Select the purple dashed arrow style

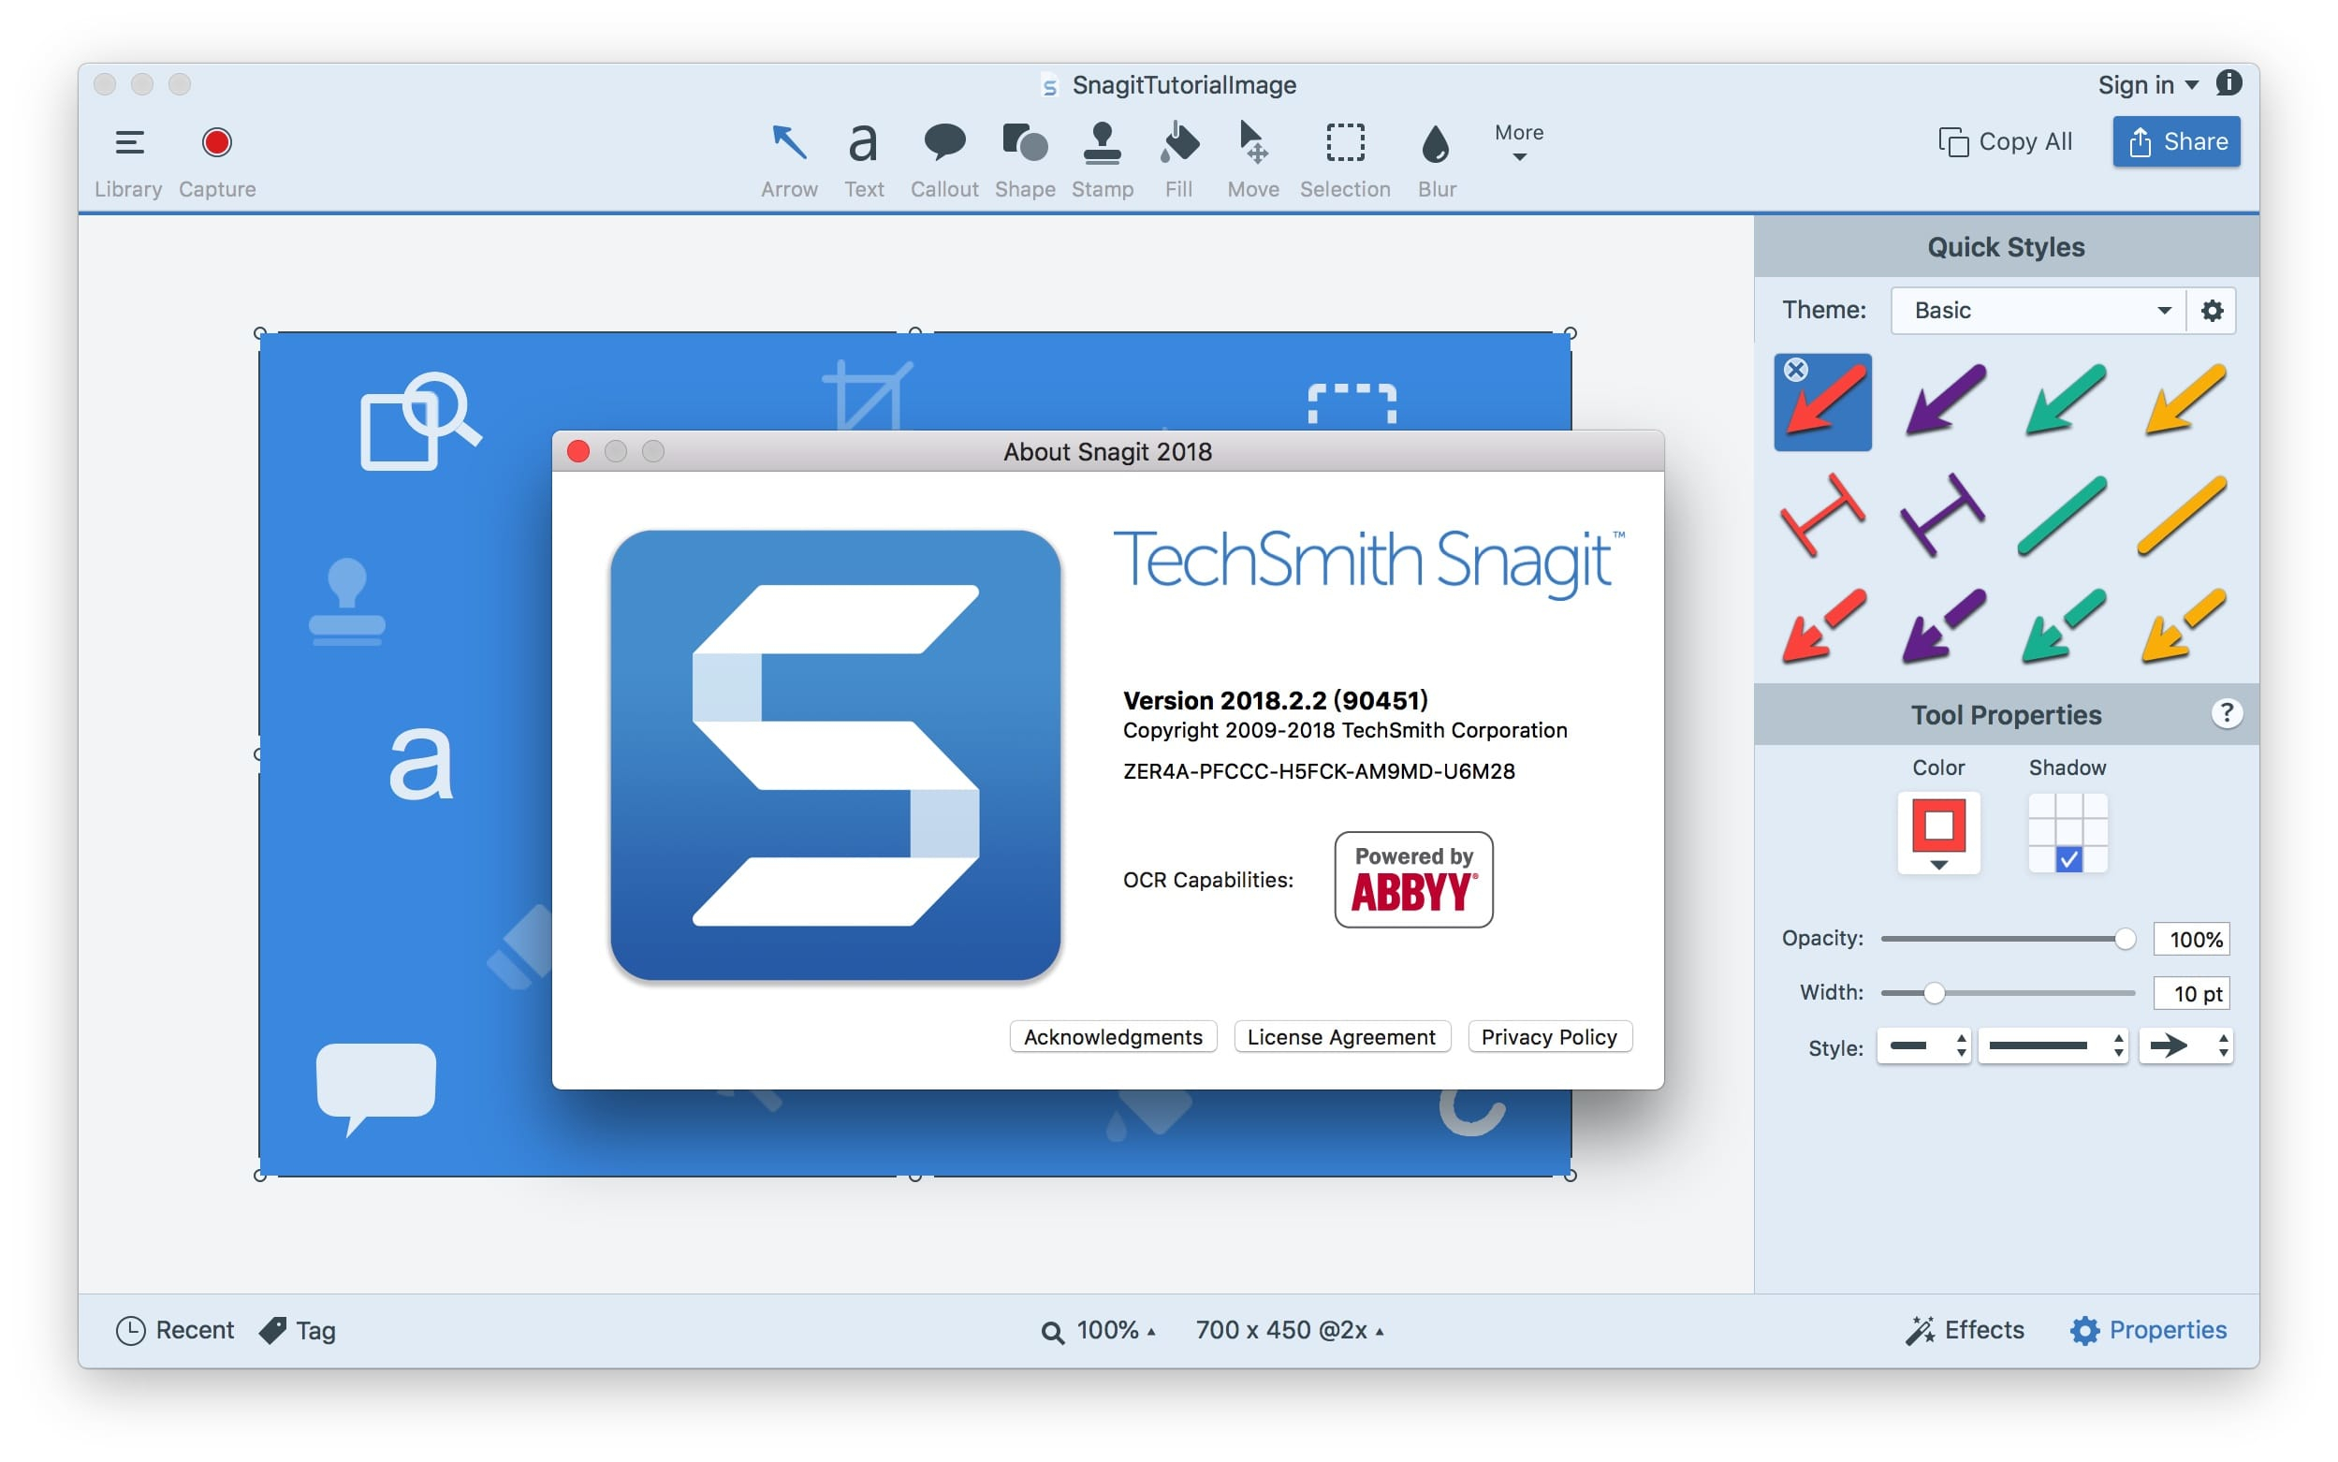coord(1944,624)
